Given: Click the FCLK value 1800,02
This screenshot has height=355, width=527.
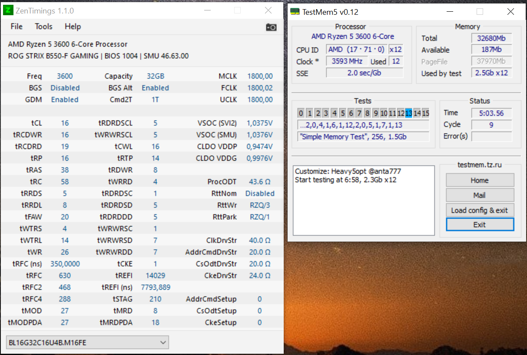Looking at the screenshot, I should point(260,88).
